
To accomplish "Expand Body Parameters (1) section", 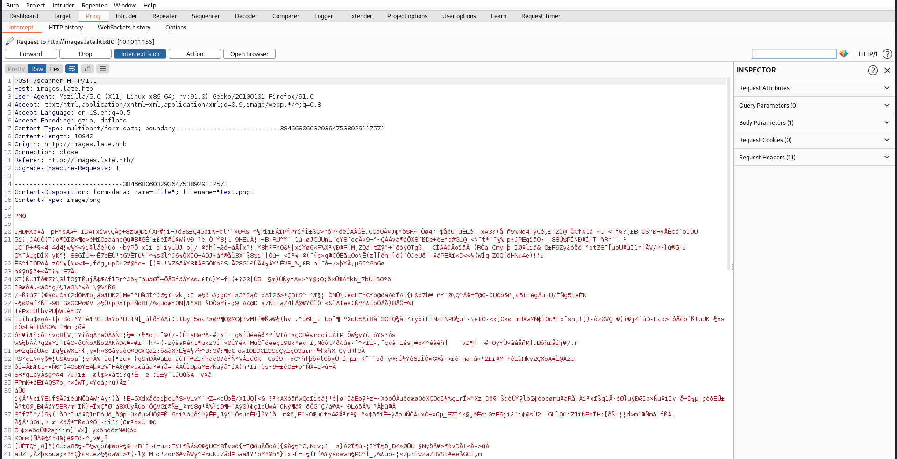I will tap(814, 122).
